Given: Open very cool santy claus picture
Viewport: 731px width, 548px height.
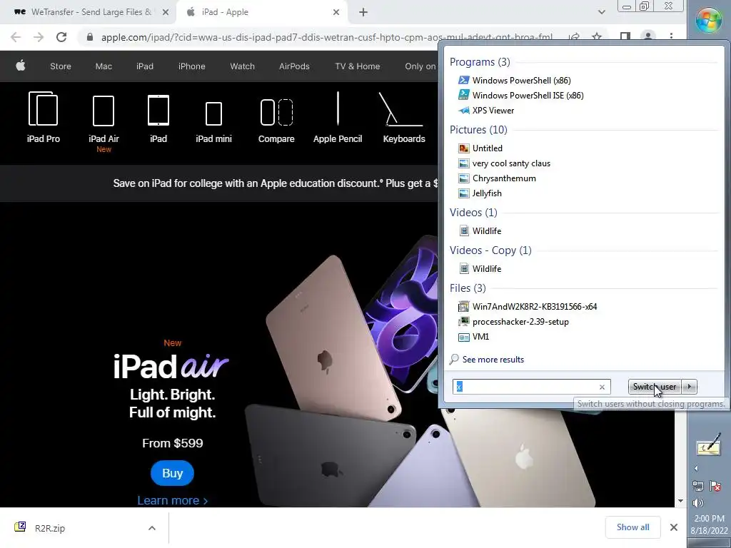Looking at the screenshot, I should tap(504, 163).
